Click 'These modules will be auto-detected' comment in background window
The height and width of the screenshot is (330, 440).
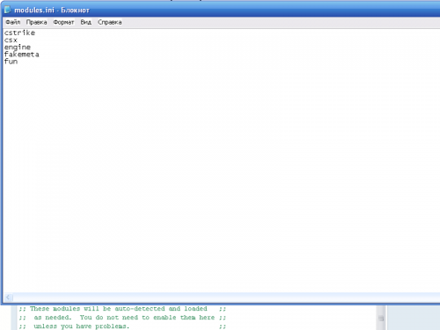[x=119, y=309]
